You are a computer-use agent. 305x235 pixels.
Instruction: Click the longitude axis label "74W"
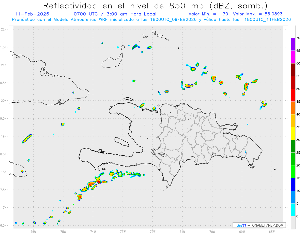(x=93, y=231)
